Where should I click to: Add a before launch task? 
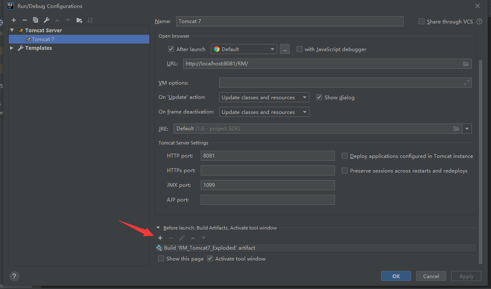click(x=160, y=238)
